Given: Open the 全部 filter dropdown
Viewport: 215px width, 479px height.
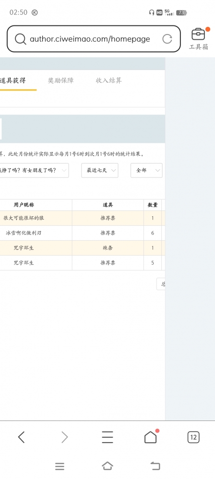Looking at the screenshot, I should click(146, 171).
